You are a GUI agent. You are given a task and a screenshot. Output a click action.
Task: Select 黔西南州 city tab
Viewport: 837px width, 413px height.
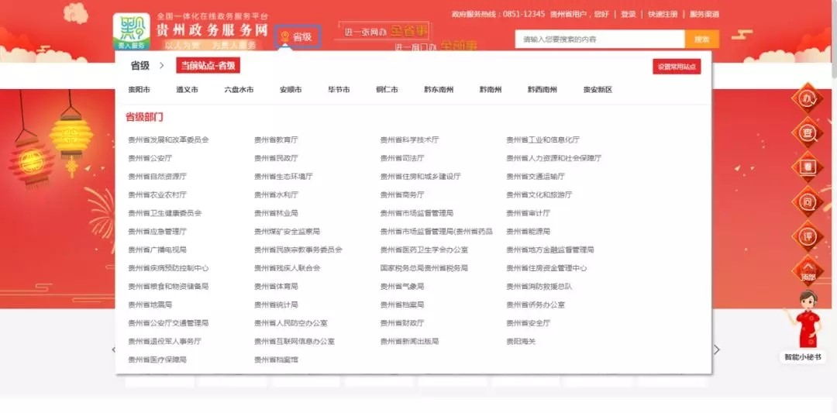pos(542,90)
